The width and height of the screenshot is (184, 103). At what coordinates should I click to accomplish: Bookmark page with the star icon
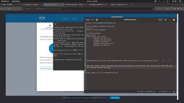[153, 9]
